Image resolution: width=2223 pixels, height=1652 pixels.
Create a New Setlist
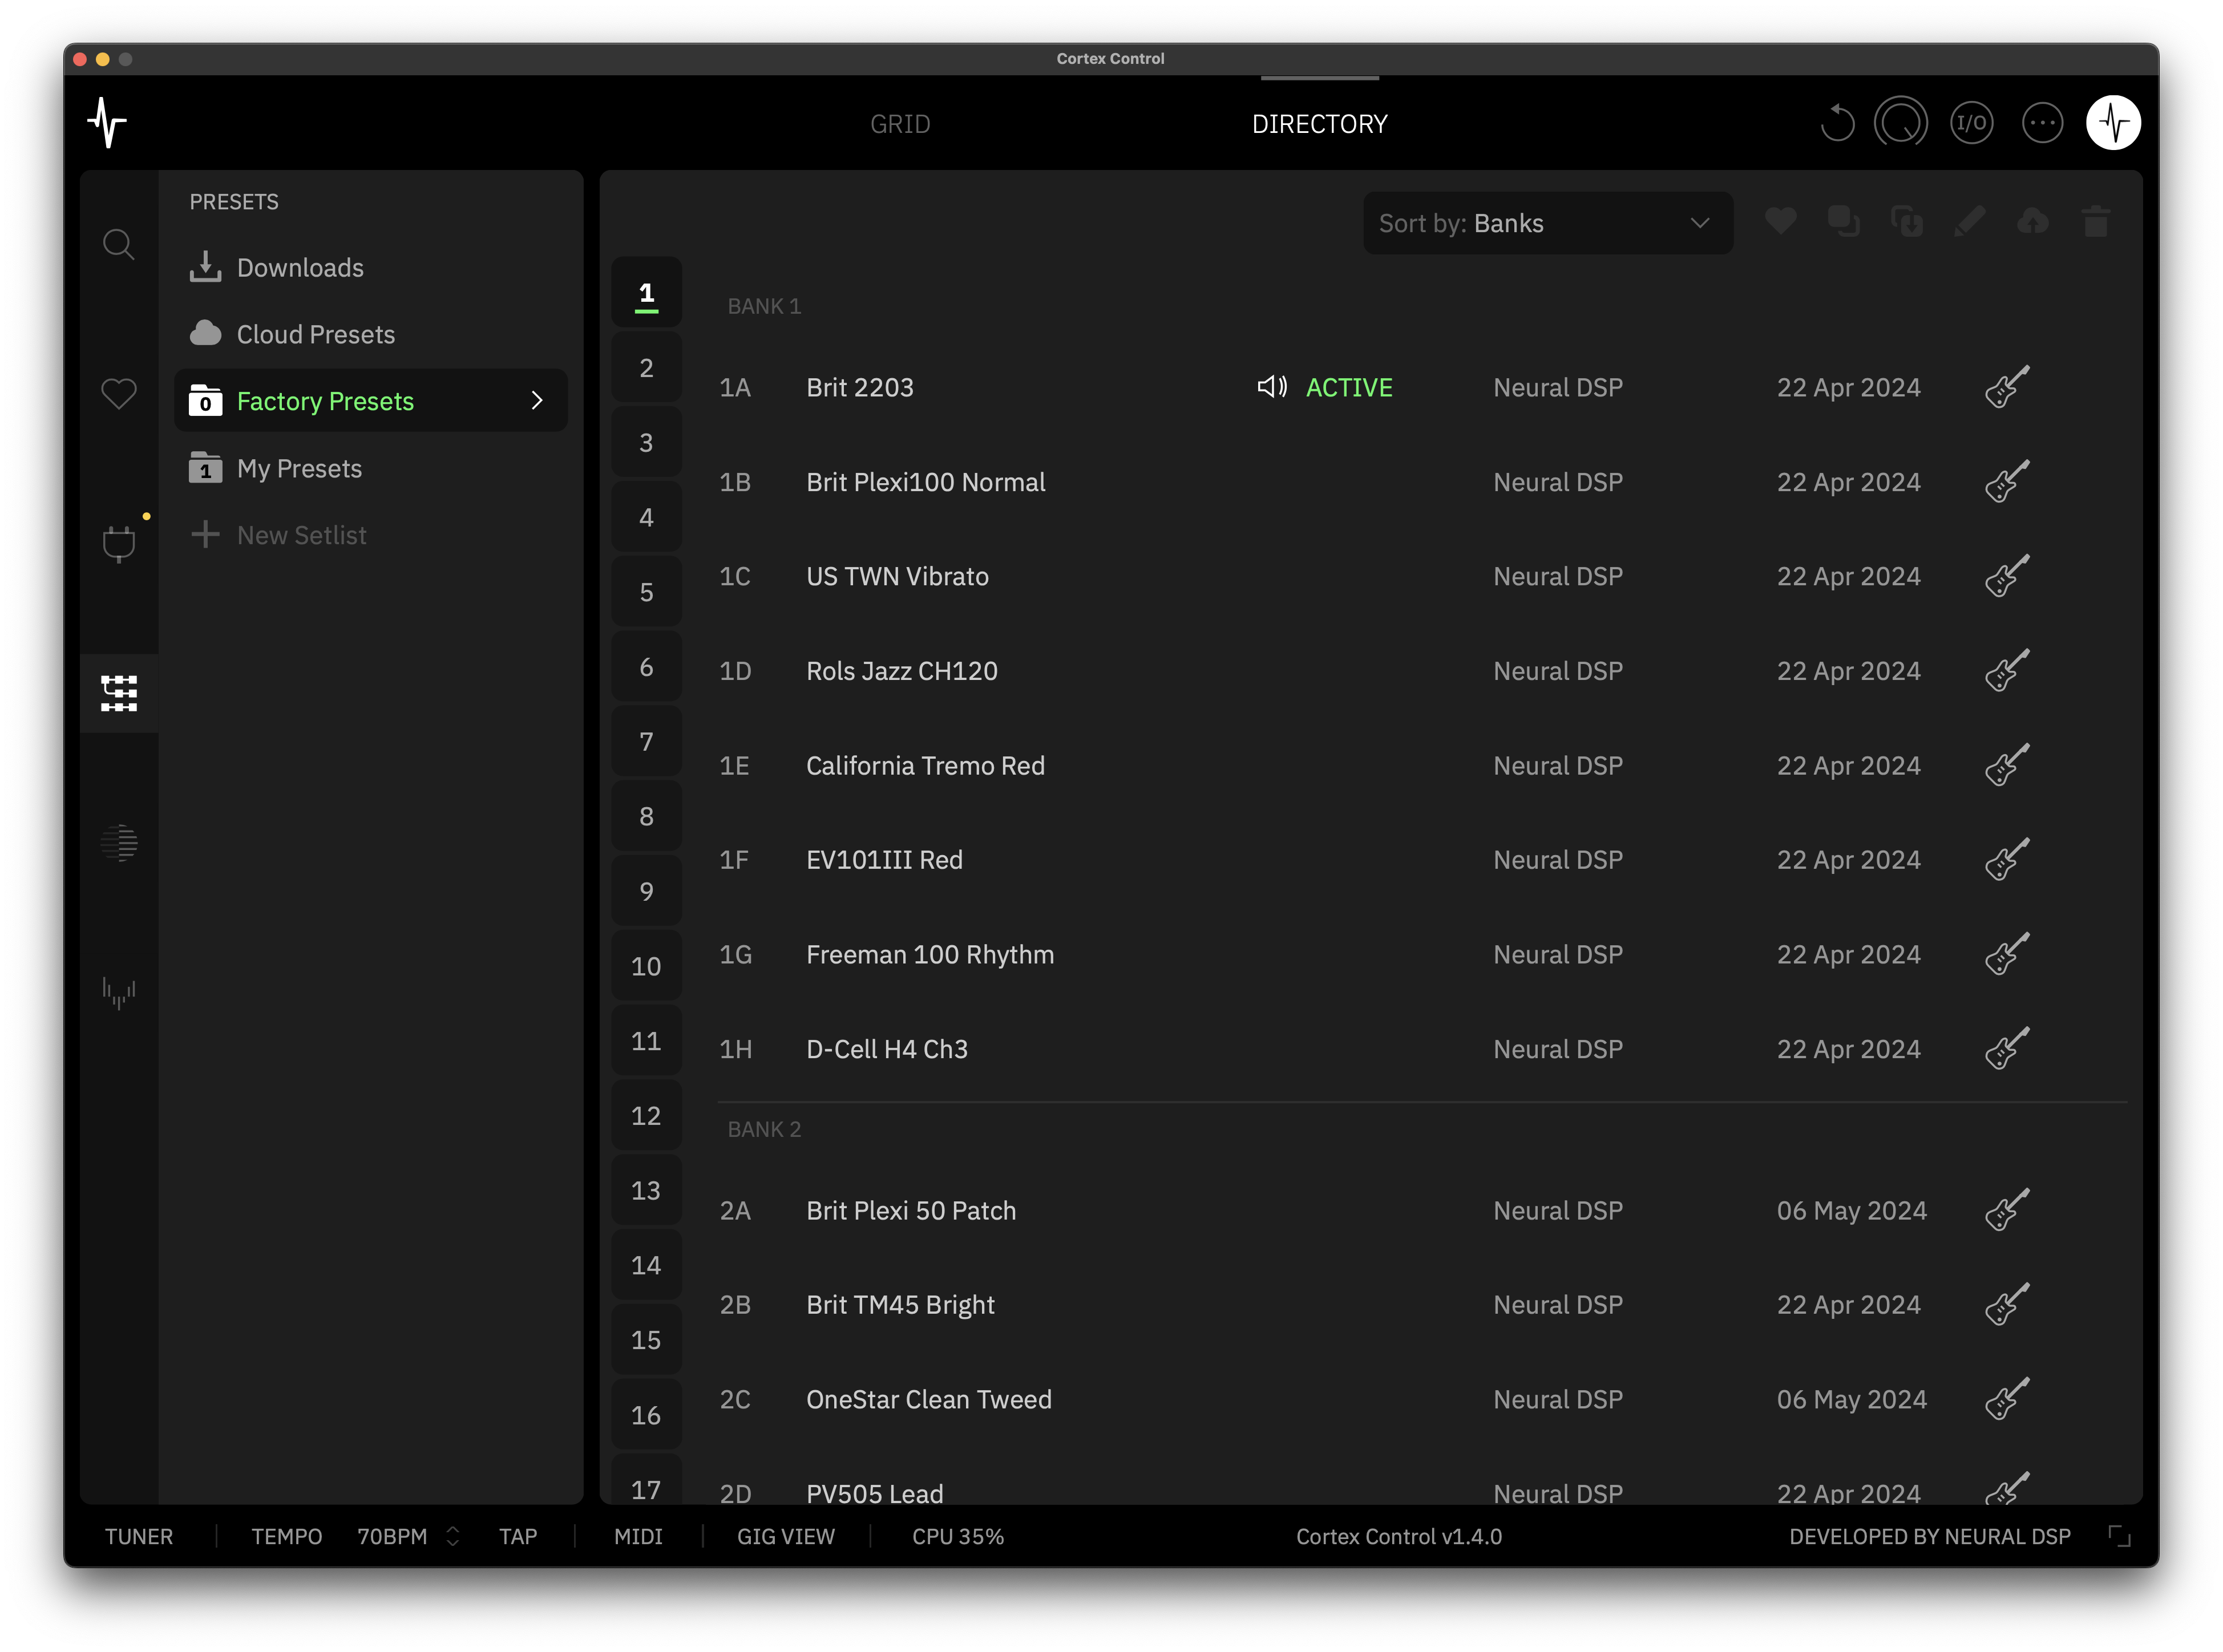tap(301, 534)
